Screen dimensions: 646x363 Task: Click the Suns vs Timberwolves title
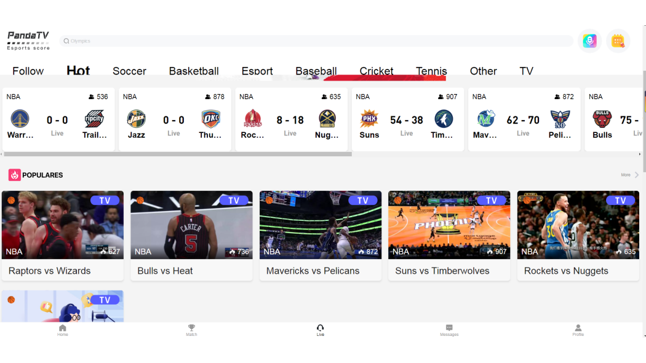pos(442,271)
